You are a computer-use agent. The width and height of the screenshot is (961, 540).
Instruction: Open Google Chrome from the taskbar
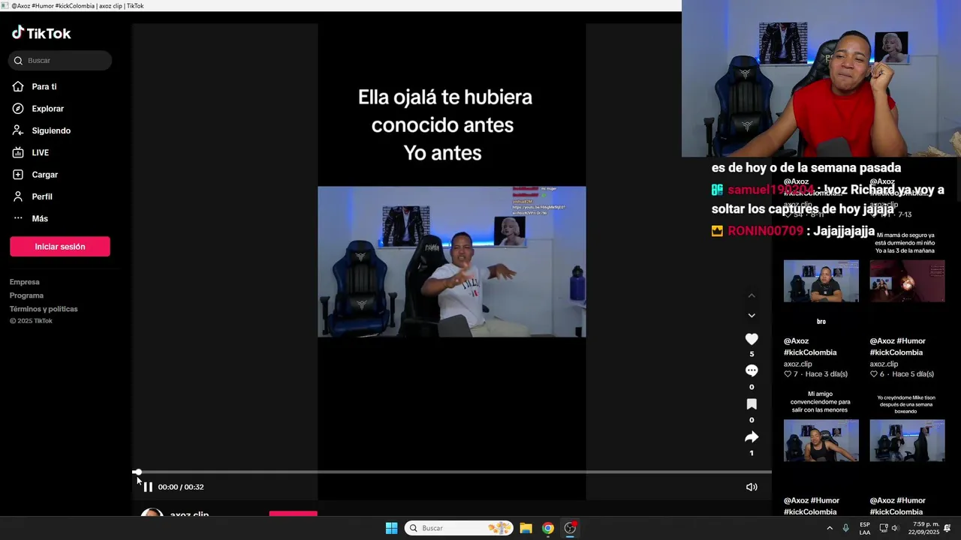548,528
